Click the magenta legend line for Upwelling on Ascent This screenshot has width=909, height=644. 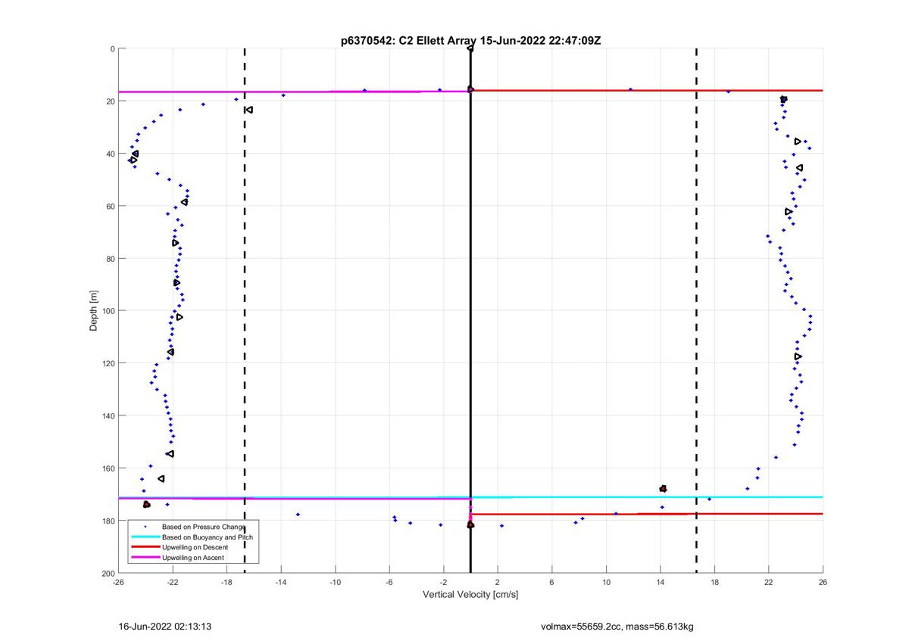144,558
